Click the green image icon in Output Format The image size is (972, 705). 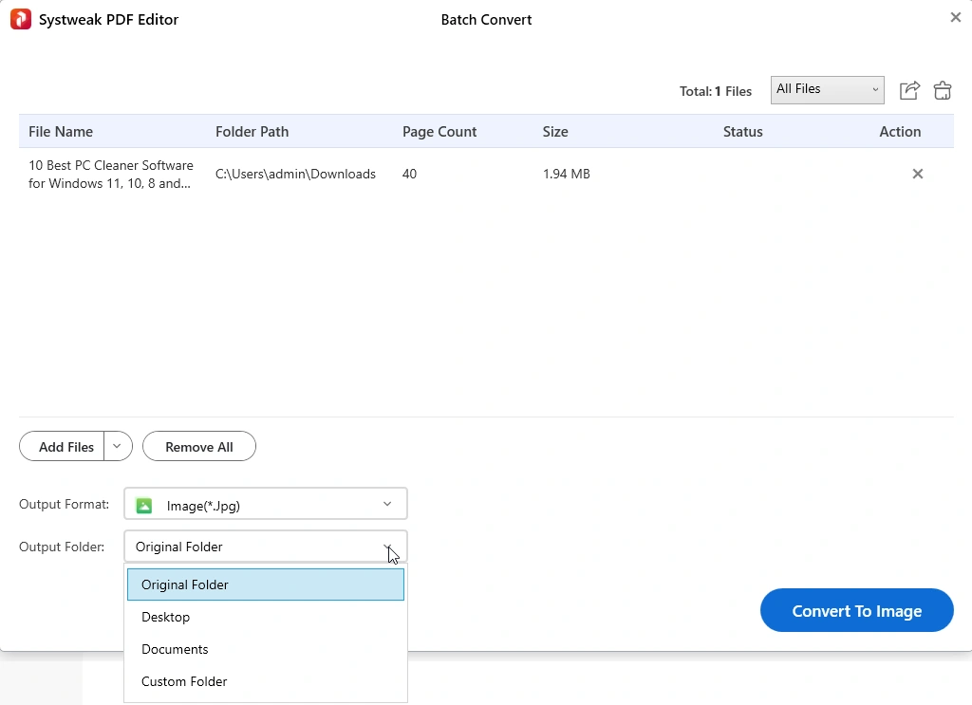click(144, 506)
